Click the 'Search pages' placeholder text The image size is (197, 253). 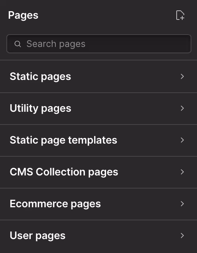(x=56, y=44)
